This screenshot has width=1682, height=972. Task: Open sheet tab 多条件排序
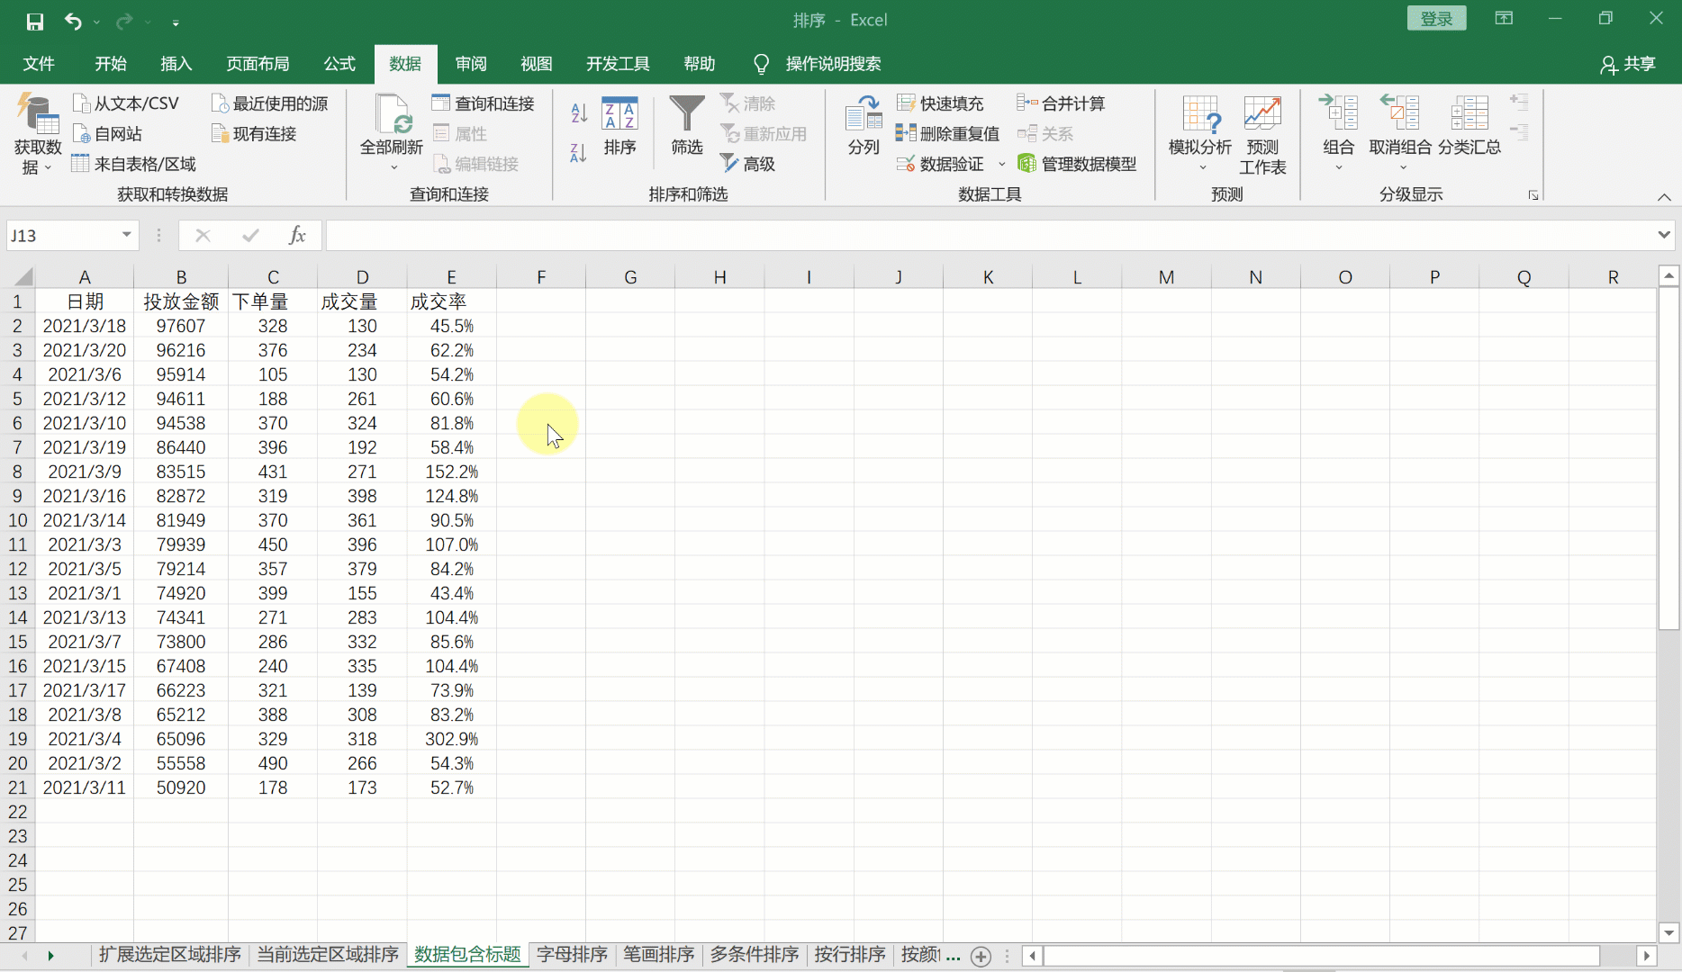pyautogui.click(x=755, y=955)
